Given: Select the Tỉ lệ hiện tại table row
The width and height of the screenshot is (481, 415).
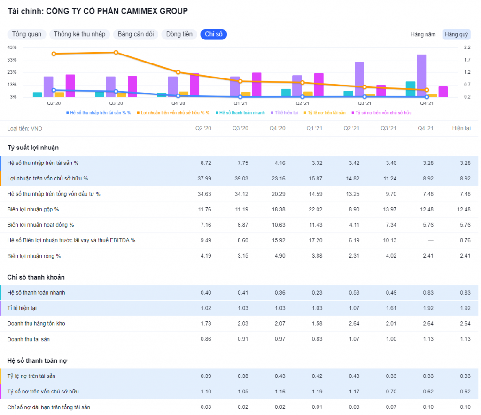Looking at the screenshot, I should click(x=239, y=308).
